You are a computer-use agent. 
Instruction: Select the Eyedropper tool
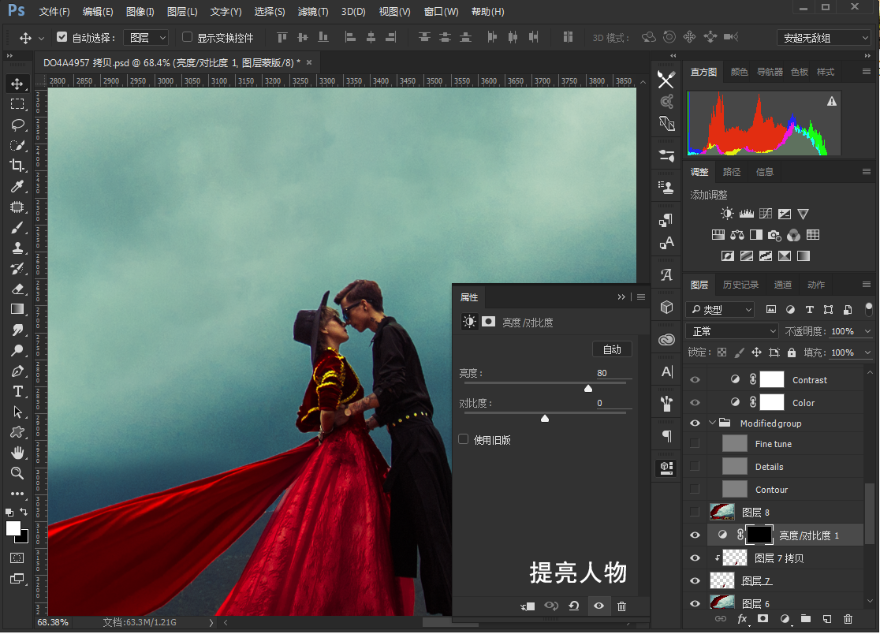pos(17,186)
